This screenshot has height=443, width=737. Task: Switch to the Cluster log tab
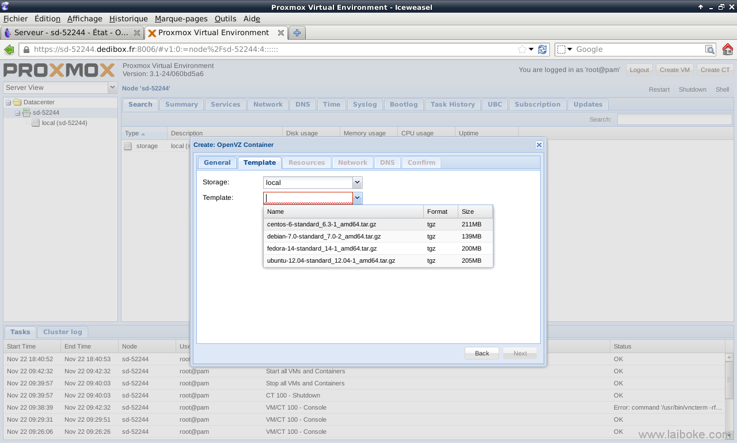[x=63, y=332]
